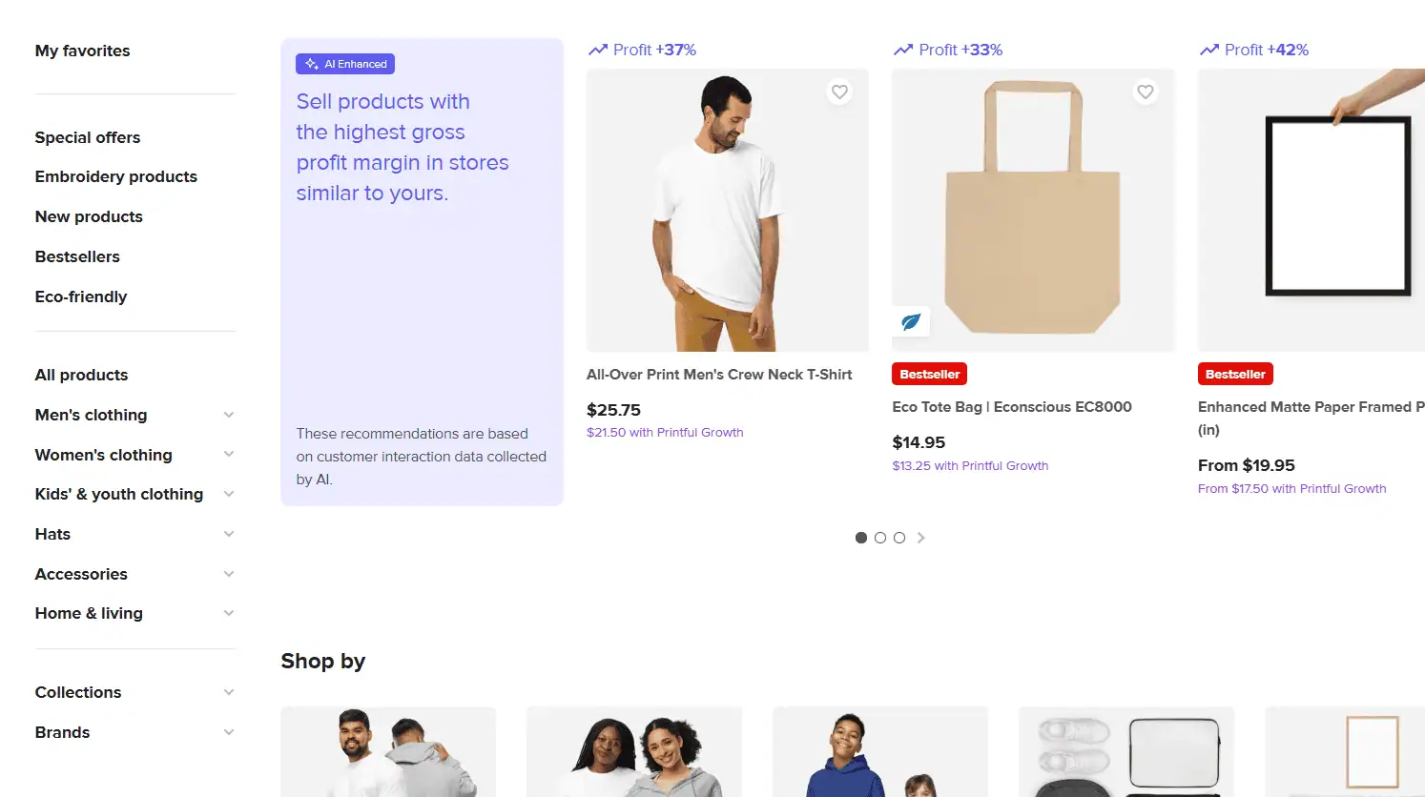Image resolution: width=1425 pixels, height=797 pixels.
Task: Click the heart icon on Eco Tote Bag
Action: 1146,92
